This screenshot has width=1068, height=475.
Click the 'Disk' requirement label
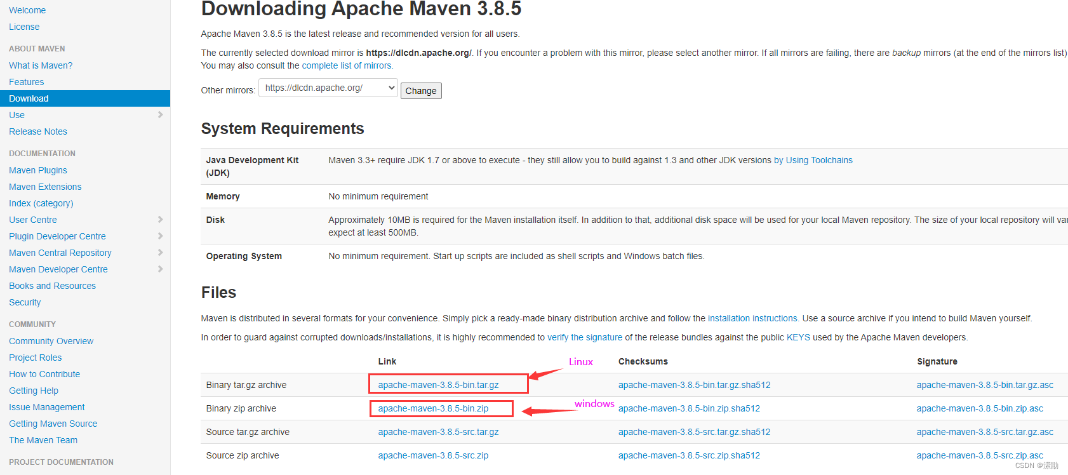tap(215, 220)
